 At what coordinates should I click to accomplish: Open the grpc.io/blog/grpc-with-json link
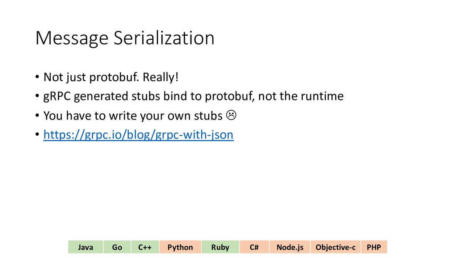[x=138, y=135]
